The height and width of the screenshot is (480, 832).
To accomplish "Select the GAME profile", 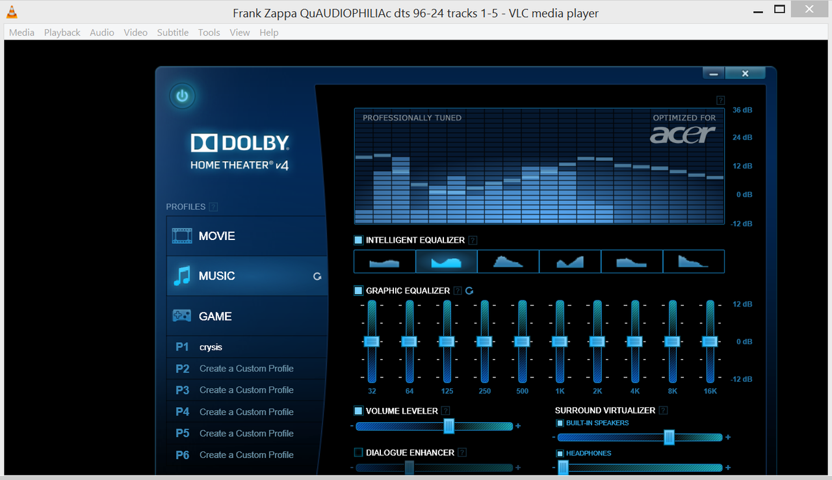I will coord(247,317).
